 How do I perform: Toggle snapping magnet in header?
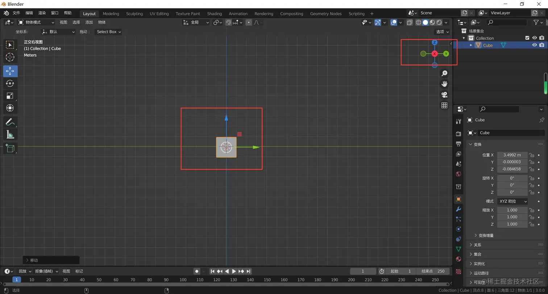[x=228, y=22]
